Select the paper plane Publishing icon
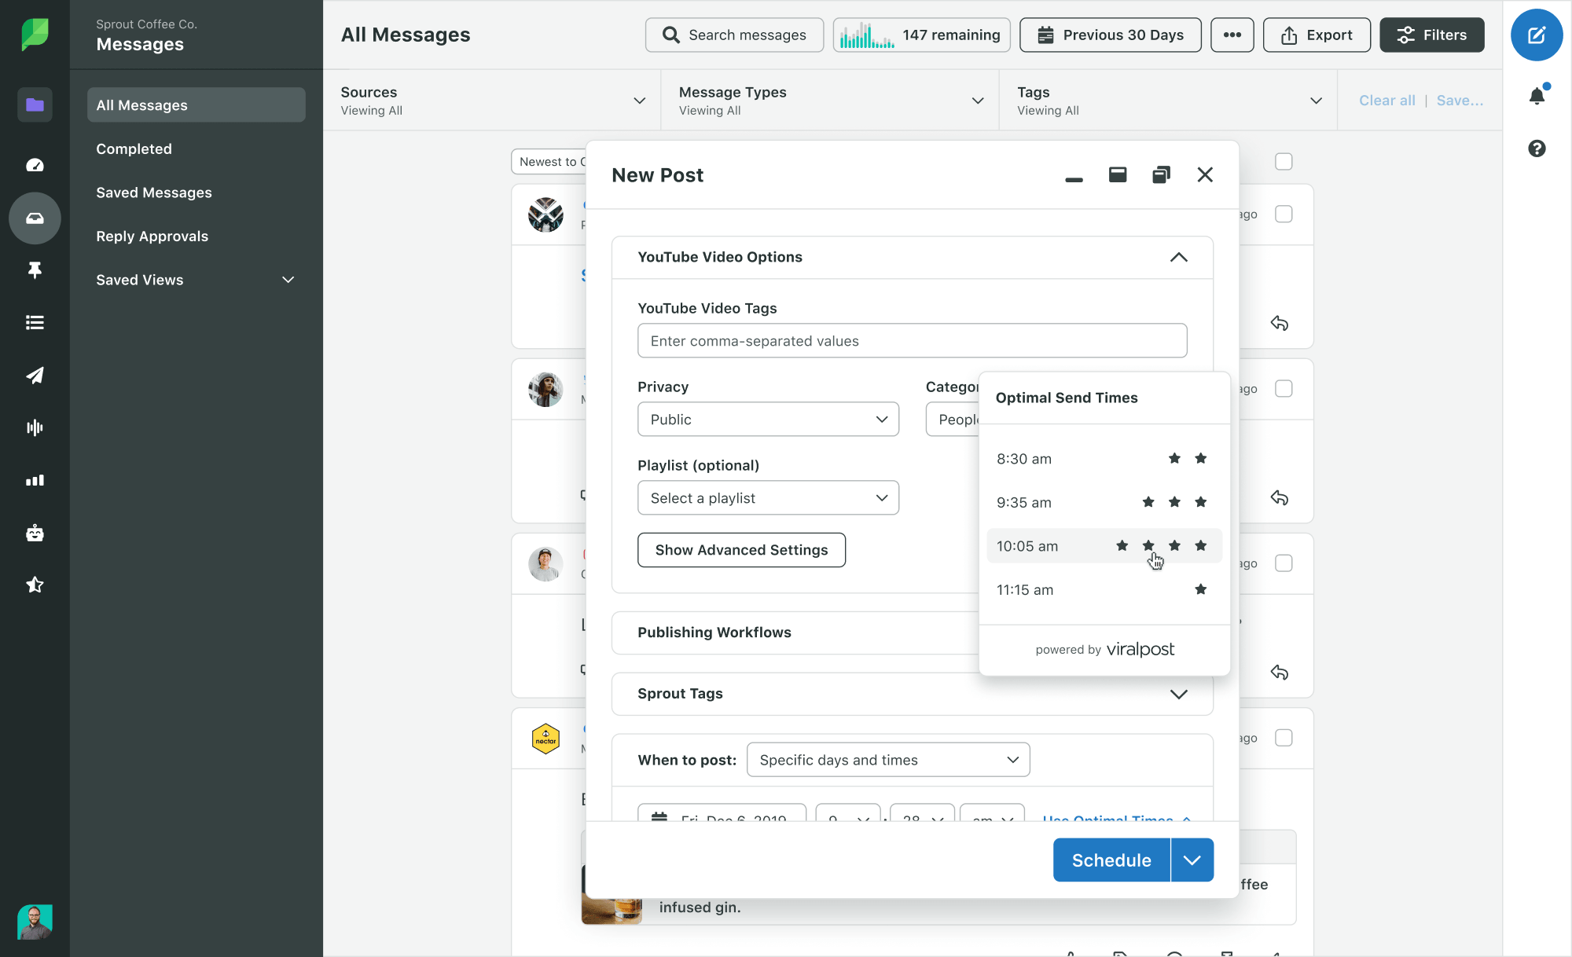1572x957 pixels. click(x=35, y=376)
